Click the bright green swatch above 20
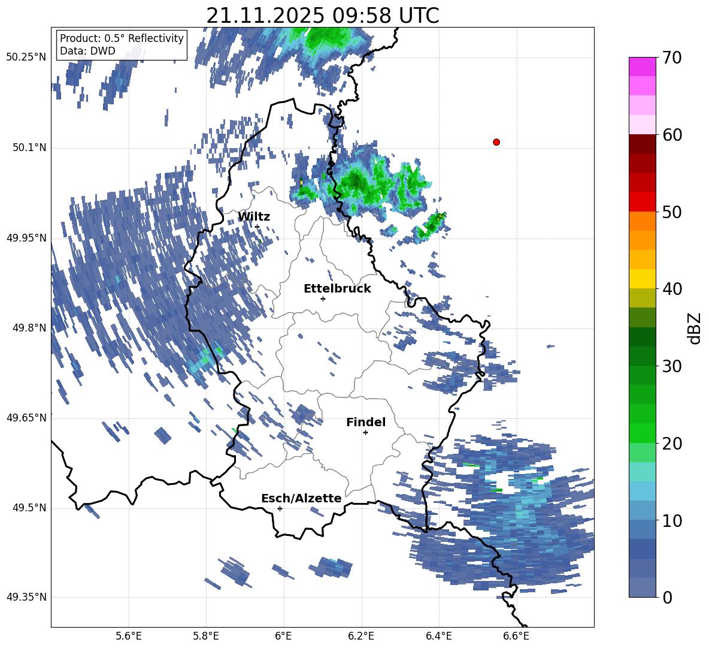This screenshot has width=709, height=648. 642,433
